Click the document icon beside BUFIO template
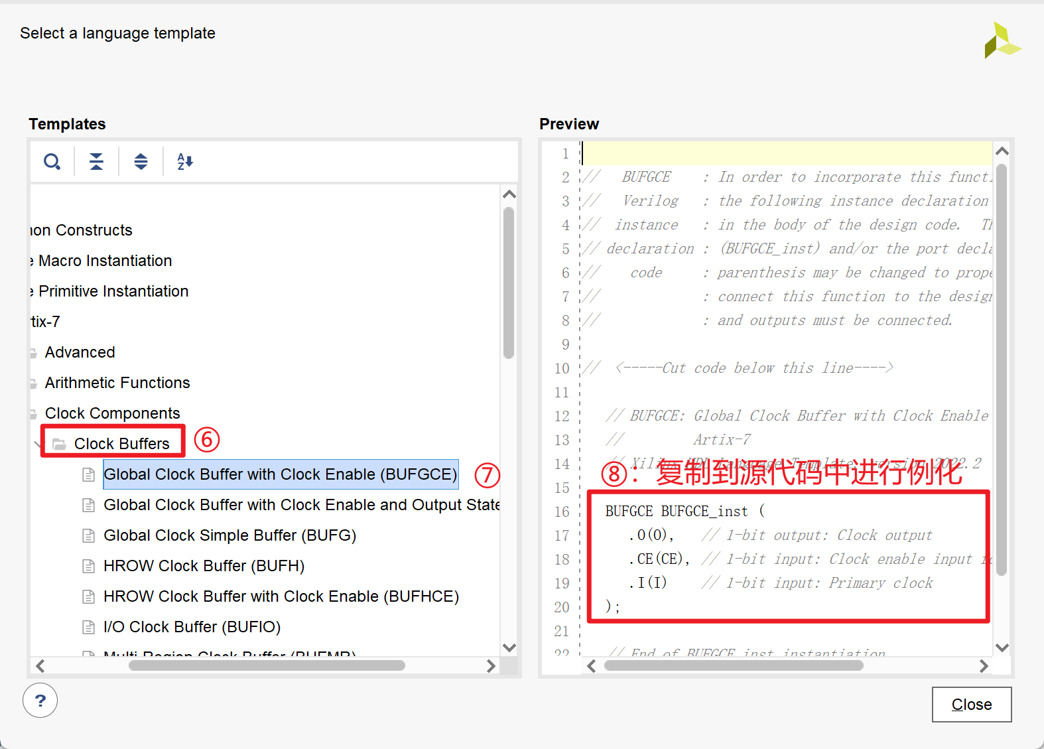1044x749 pixels. click(88, 627)
